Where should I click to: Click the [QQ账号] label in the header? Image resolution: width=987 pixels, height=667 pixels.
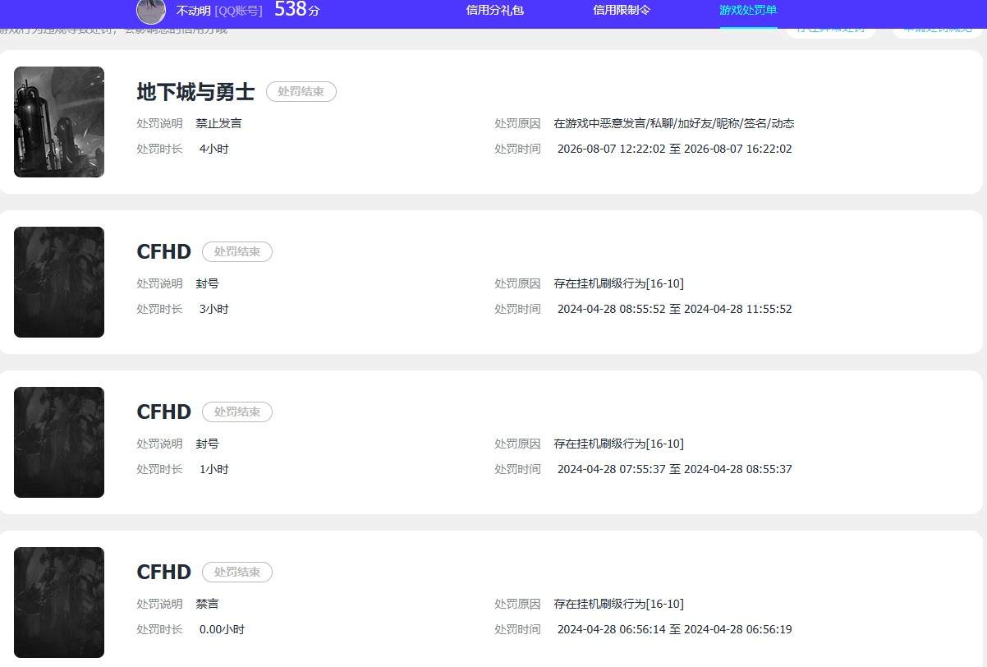click(239, 11)
